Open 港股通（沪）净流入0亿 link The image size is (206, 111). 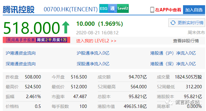click(173, 53)
